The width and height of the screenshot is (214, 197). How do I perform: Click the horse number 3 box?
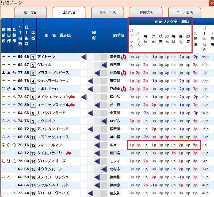(33, 73)
